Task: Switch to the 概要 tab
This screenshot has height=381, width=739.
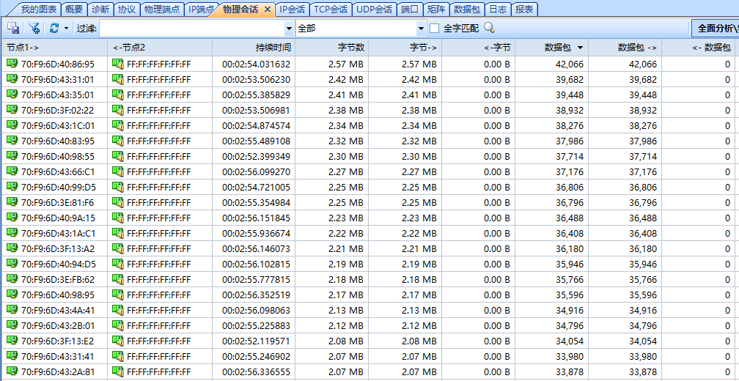Action: pyautogui.click(x=73, y=9)
